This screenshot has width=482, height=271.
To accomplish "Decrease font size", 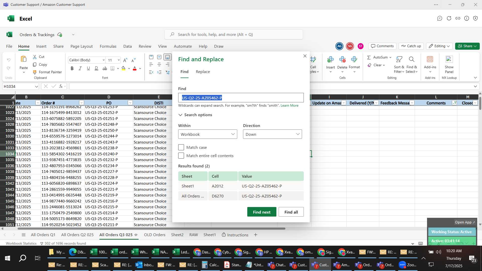I will pos(134,60).
